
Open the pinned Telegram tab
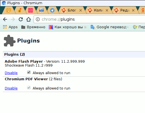click(52, 10)
